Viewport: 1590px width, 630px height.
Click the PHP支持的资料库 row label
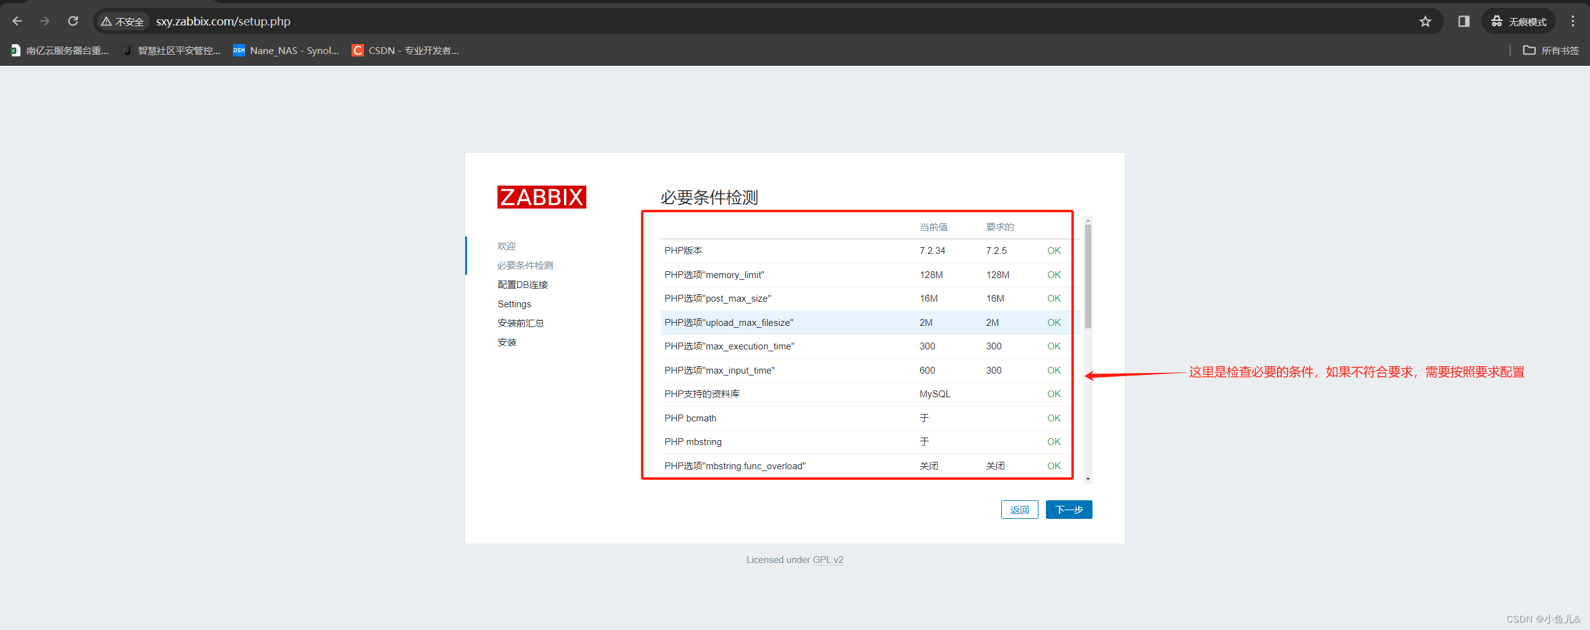pyautogui.click(x=702, y=394)
